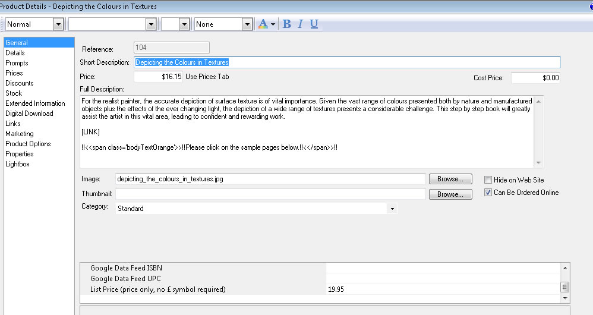Open the Digital Download section

click(x=29, y=114)
